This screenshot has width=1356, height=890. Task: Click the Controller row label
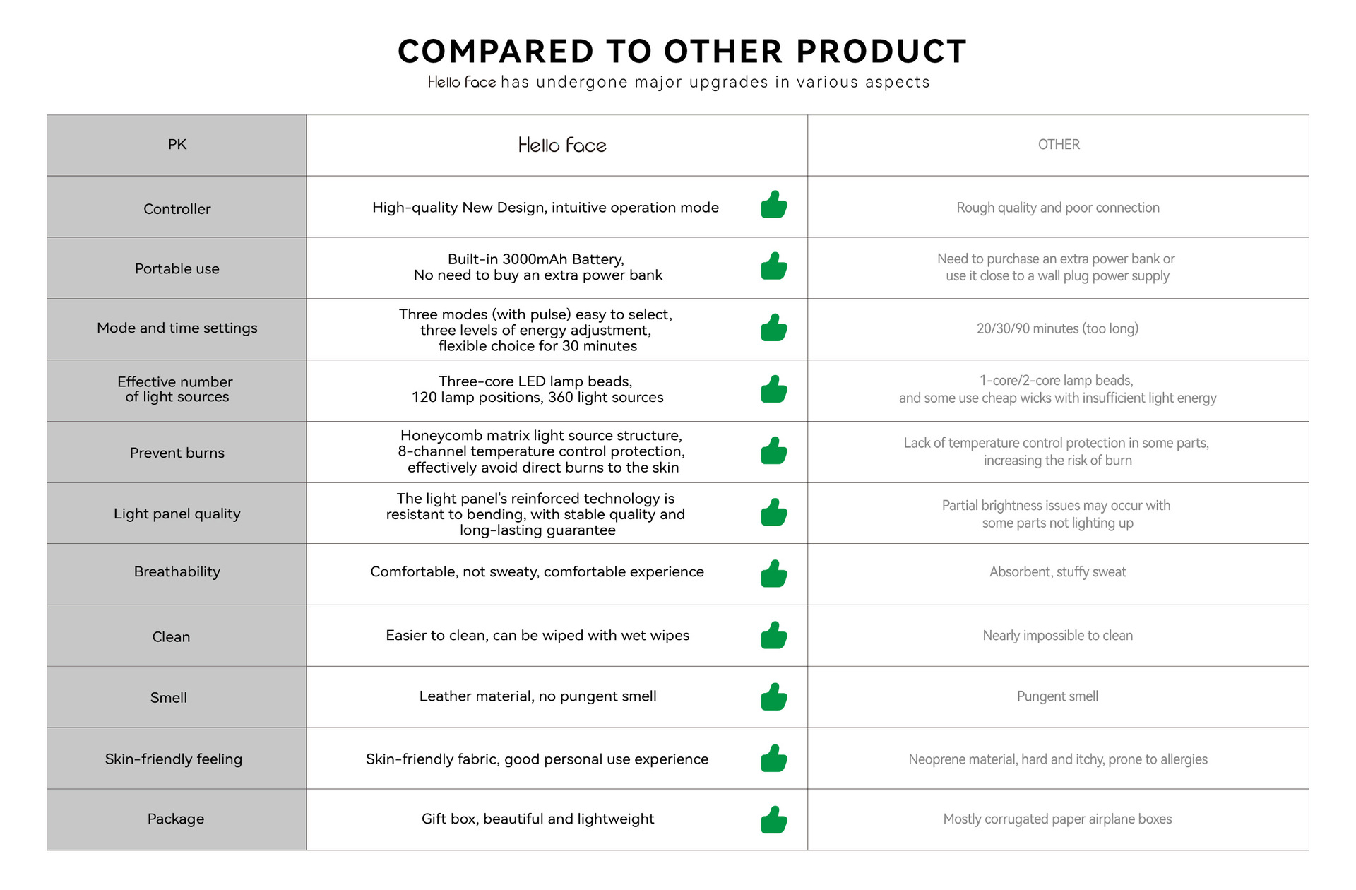(177, 209)
